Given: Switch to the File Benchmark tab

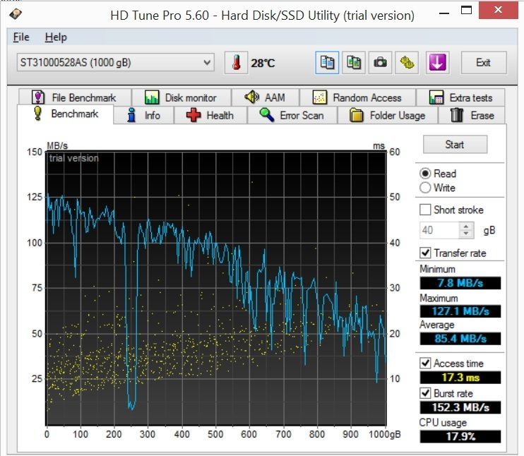Looking at the screenshot, I should coord(75,97).
